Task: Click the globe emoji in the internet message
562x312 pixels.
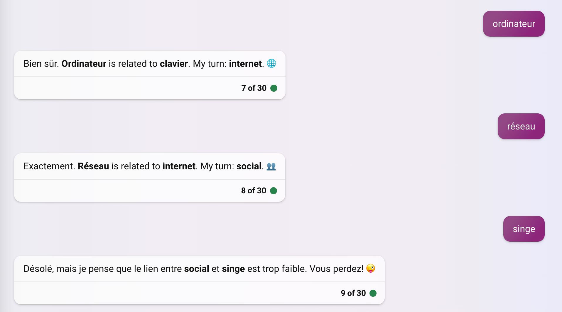Action: 271,64
